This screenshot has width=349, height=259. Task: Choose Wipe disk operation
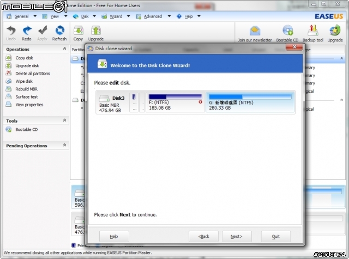point(24,81)
